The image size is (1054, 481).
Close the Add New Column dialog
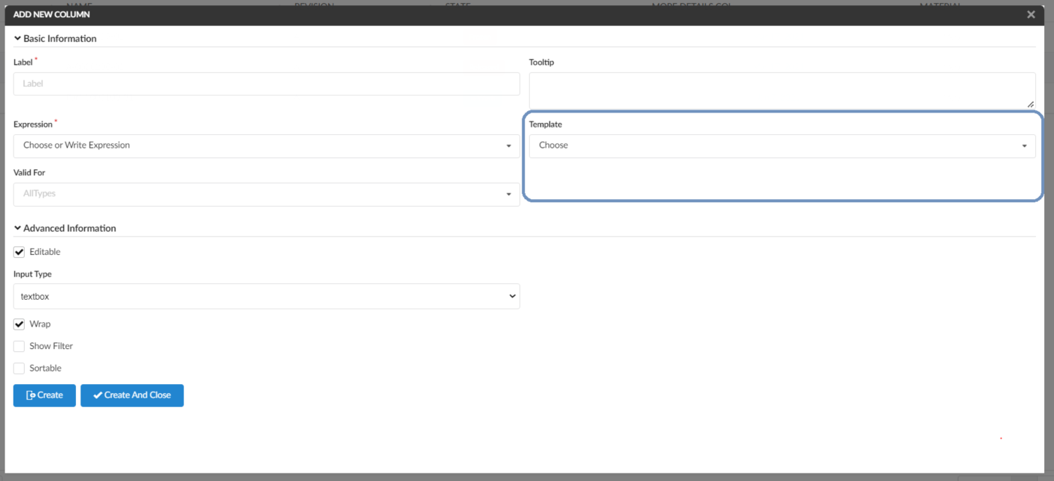pyautogui.click(x=1031, y=14)
